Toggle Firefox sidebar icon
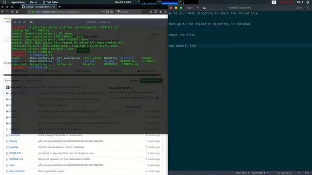The height and width of the screenshot is (175, 312). tap(156, 12)
